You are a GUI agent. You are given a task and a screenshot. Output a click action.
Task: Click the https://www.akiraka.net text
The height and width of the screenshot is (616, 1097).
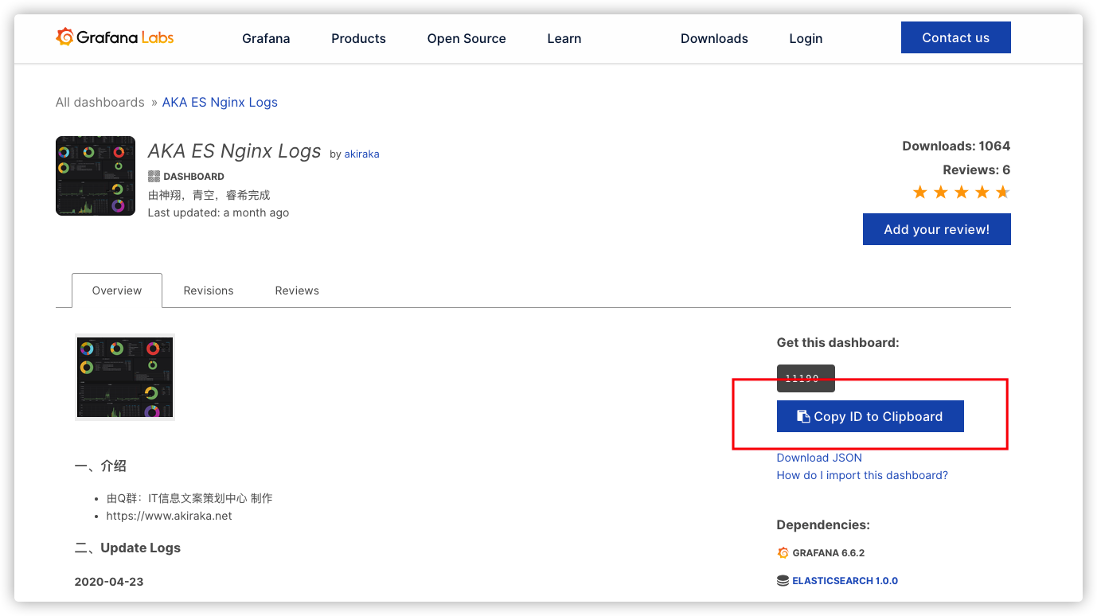[170, 516]
